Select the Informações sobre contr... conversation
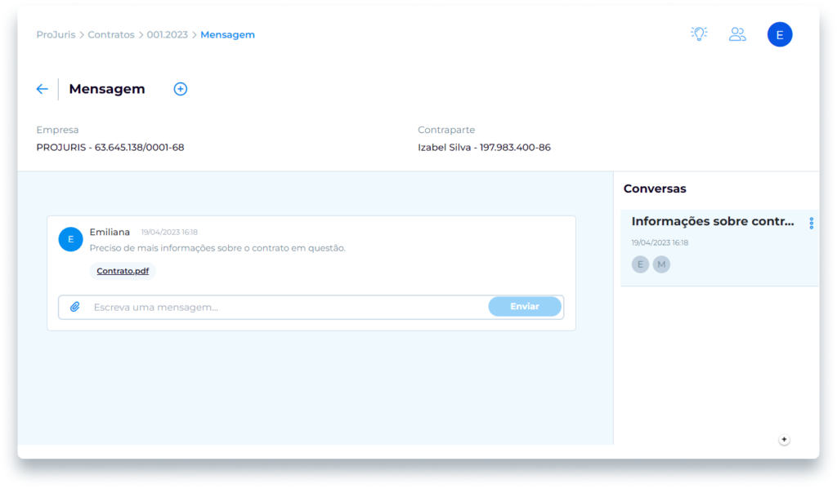The height and width of the screenshot is (488, 837). 712,221
